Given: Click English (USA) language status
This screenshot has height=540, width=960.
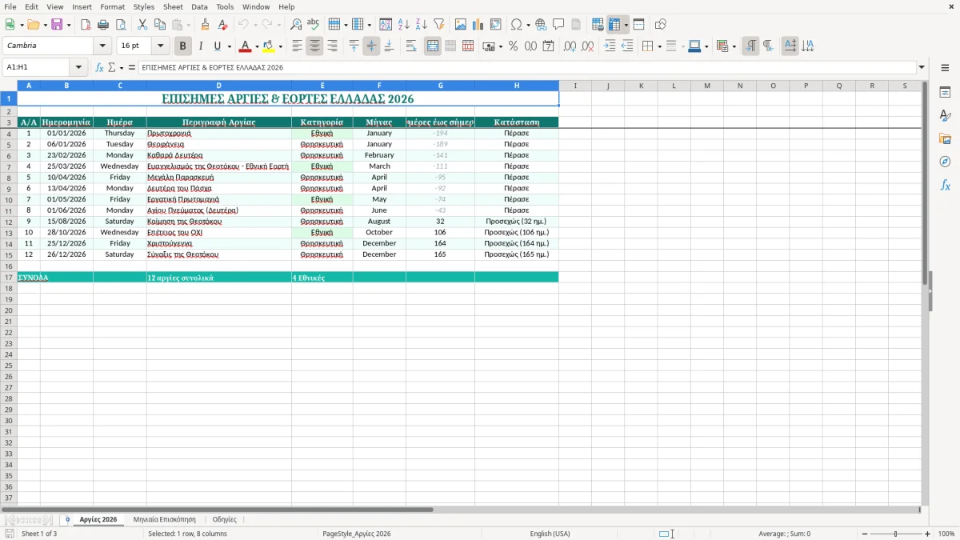Looking at the screenshot, I should 550,534.
